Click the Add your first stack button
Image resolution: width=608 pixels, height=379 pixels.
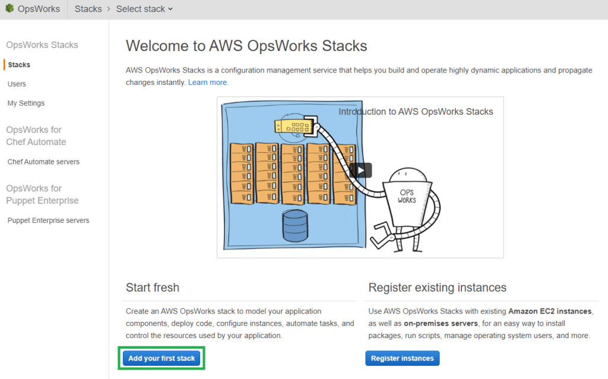[161, 358]
